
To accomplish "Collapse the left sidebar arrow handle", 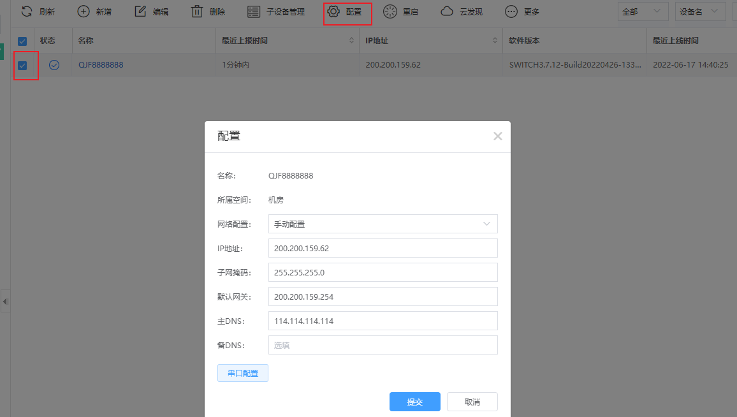I will tap(5, 302).
